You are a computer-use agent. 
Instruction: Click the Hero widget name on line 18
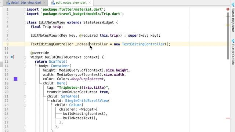point(61,83)
